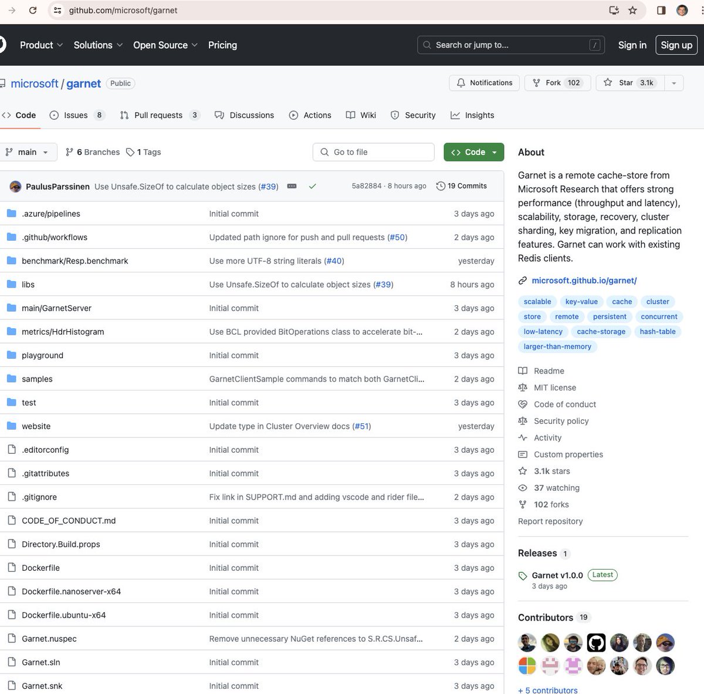Open PaulusParssinen author avatar
The image size is (704, 694).
16,186
